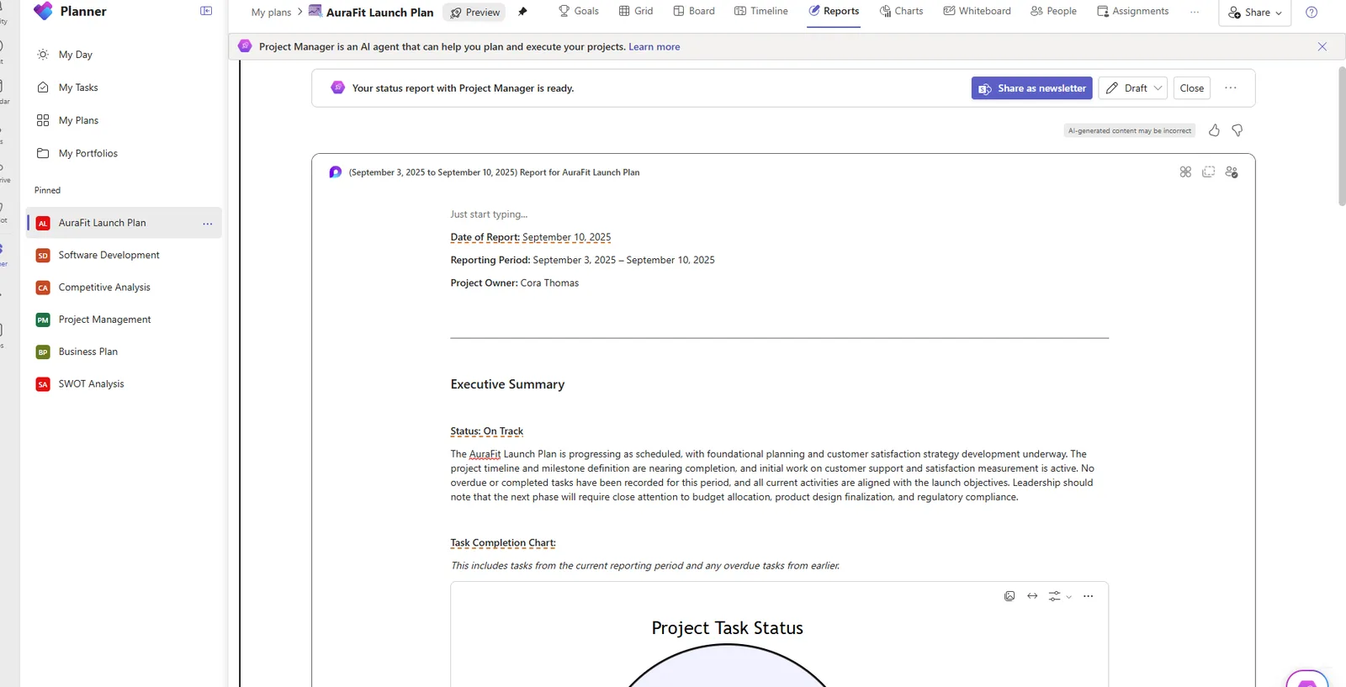Collapse the Planner sidebar panel icon
This screenshot has width=1346, height=687.
(x=206, y=11)
